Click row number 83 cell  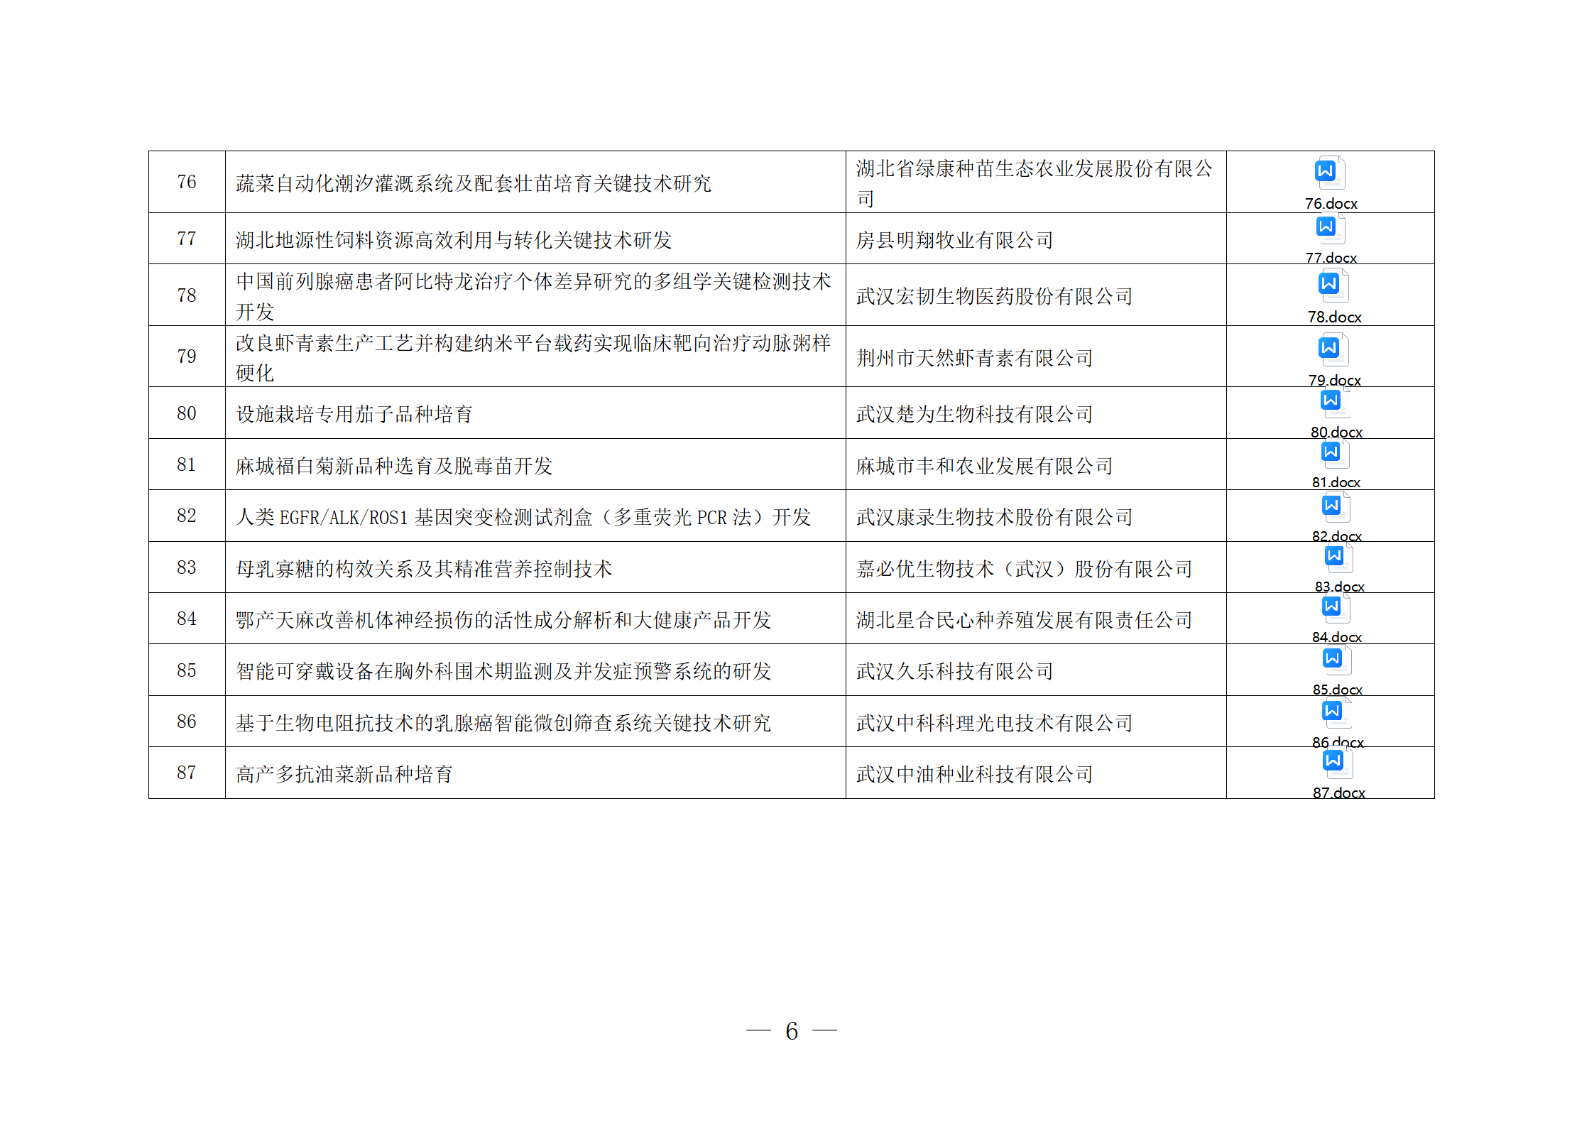coord(187,567)
